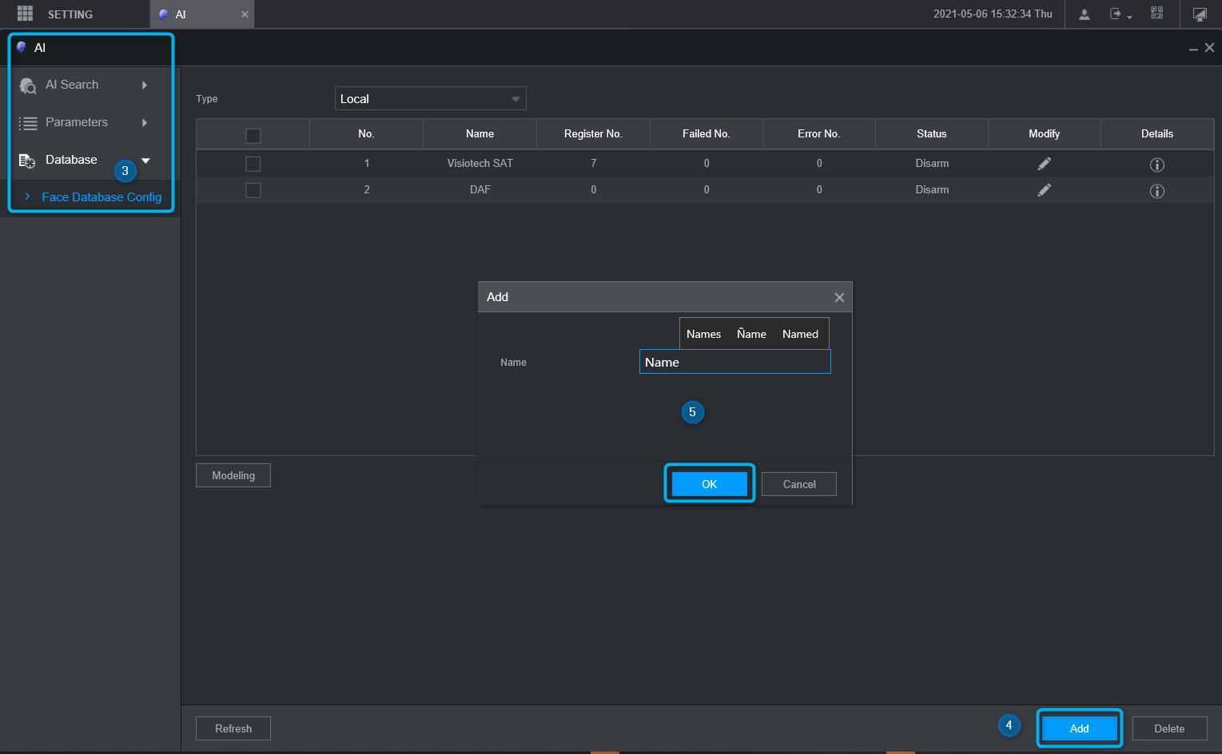Click the 'DAF' name cell
The height and width of the screenshot is (754, 1222).
point(480,189)
